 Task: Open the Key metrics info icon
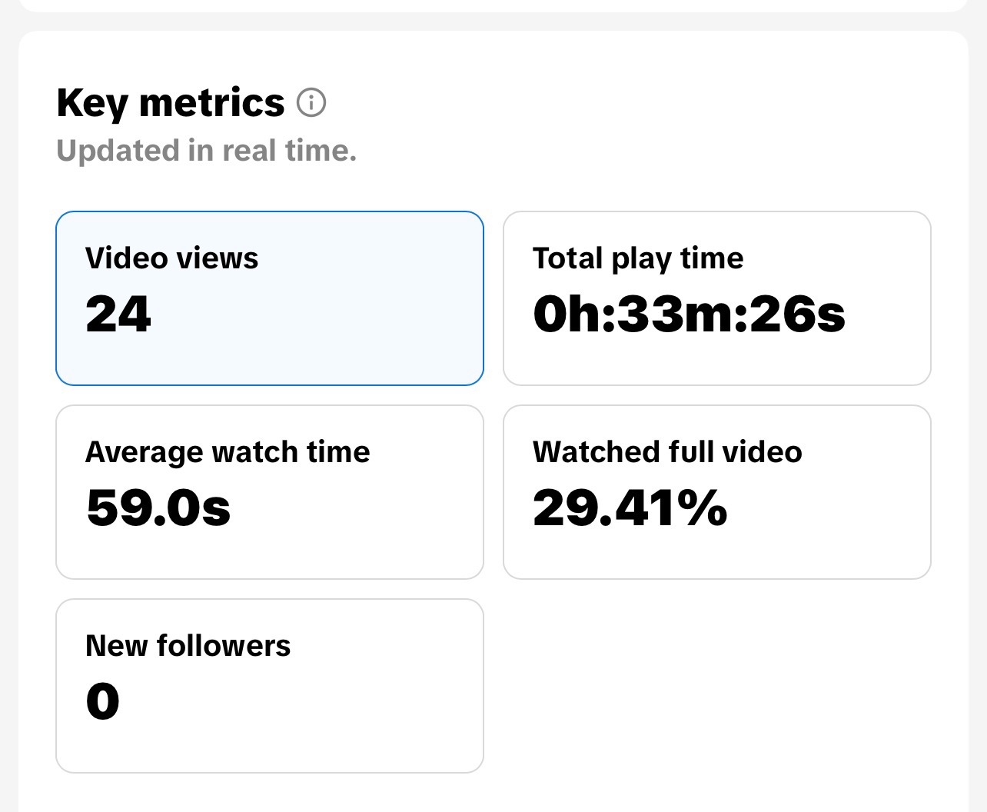(311, 102)
